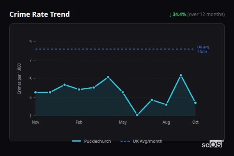Click the 'Aug' x-axis label
Screen dimensions: 234x156
[166, 122]
